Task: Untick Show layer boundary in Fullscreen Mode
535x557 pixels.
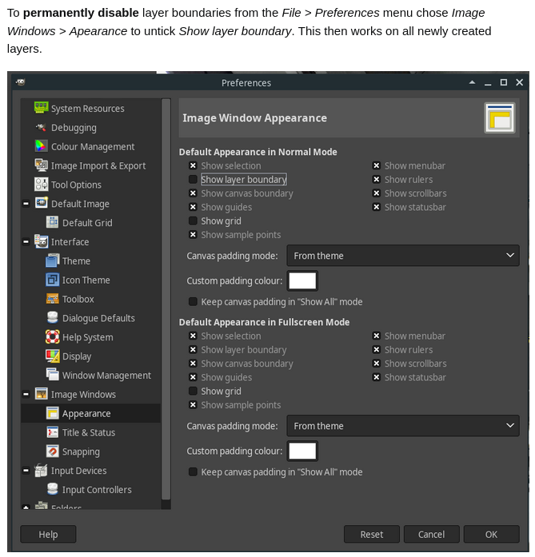Action: pos(193,349)
